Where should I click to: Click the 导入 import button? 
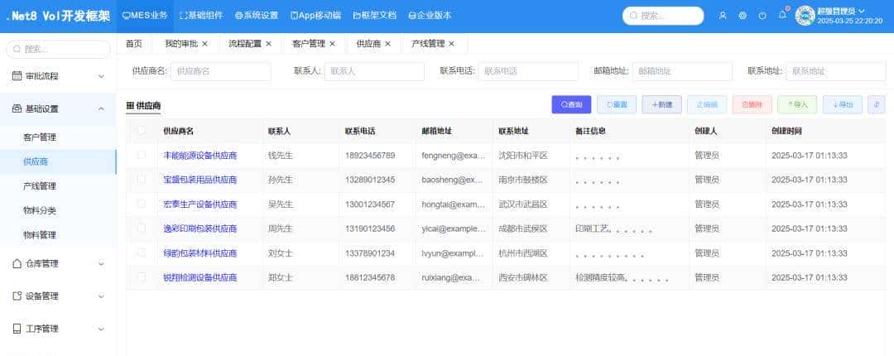click(x=797, y=104)
